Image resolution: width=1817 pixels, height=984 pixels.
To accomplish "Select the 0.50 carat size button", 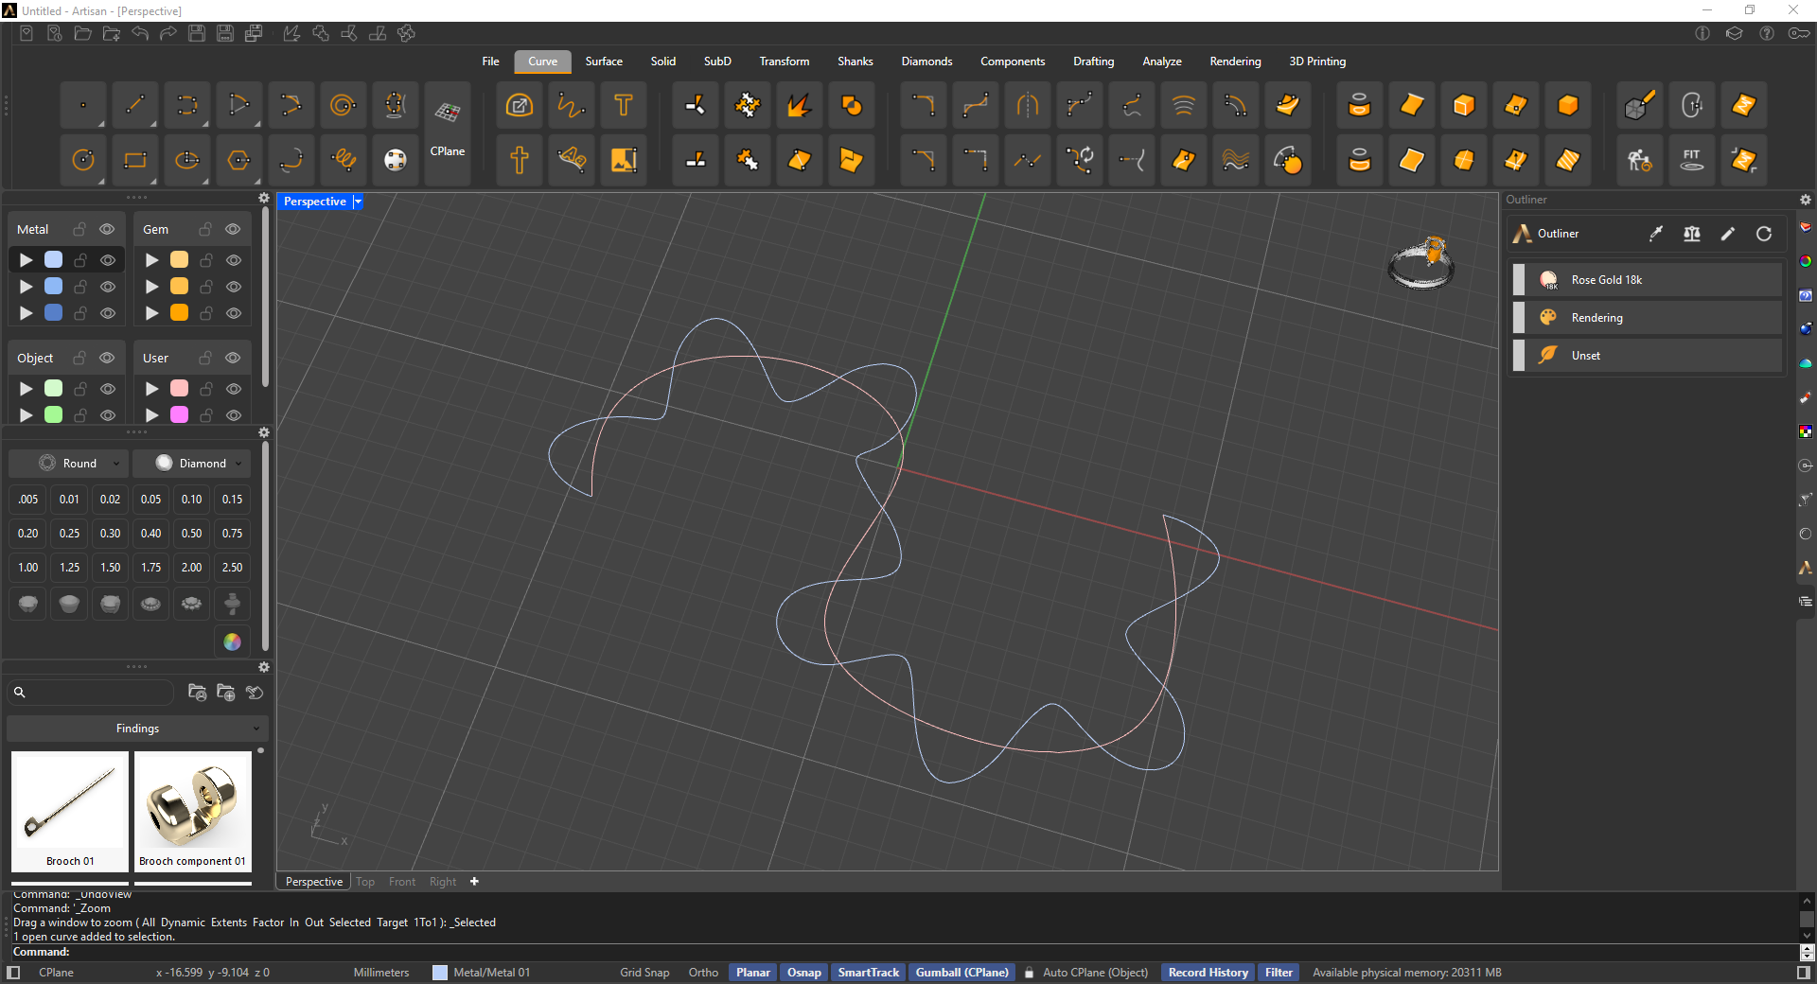I will pyautogui.click(x=192, y=534).
